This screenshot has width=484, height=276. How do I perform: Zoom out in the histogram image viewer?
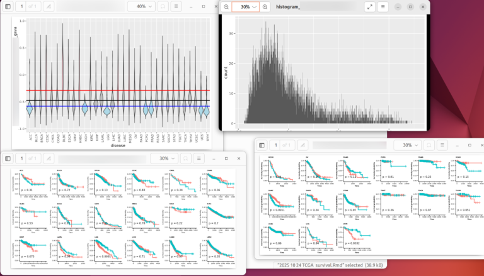click(x=226, y=6)
